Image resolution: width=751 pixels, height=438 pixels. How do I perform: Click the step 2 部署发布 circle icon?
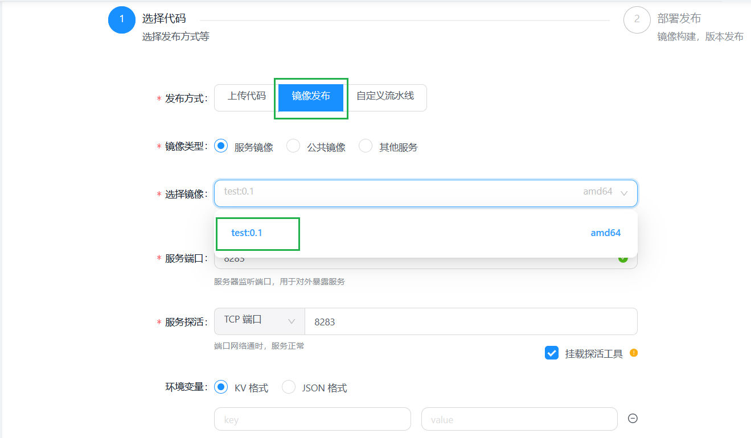637,19
